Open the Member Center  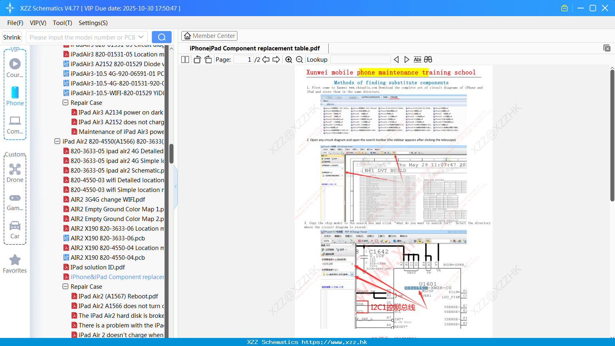click(209, 36)
